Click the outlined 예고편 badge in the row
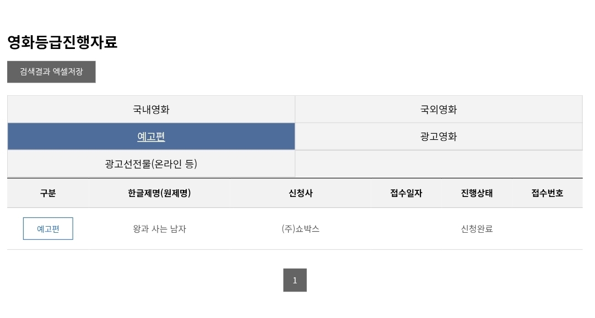 point(48,229)
